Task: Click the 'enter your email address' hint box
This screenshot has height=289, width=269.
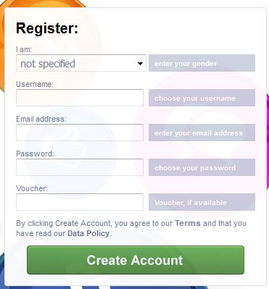Action: [202, 133]
